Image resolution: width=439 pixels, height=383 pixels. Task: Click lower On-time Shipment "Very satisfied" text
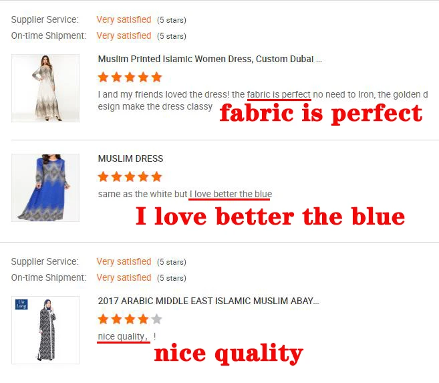(x=124, y=278)
